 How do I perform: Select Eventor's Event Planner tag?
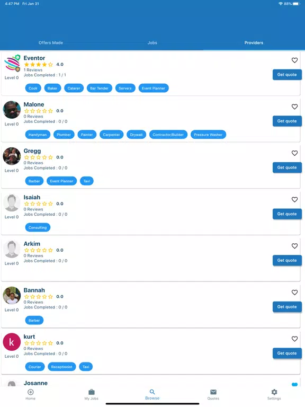[x=154, y=89]
